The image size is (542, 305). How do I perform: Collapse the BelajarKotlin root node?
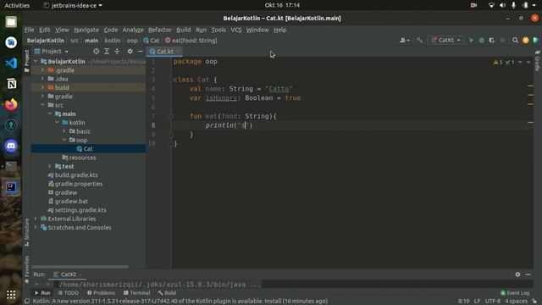click(x=36, y=61)
